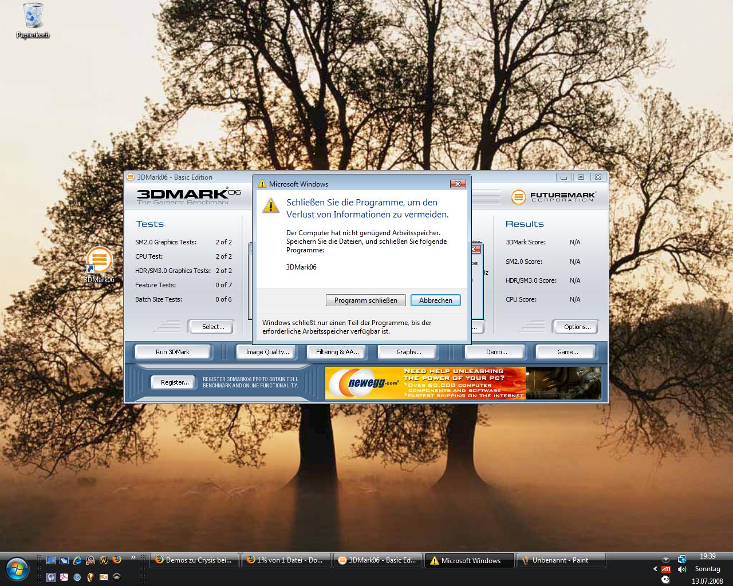Image resolution: width=733 pixels, height=586 pixels.
Task: Click the 'HDR/SM3.0 Score:' label
Action: [531, 280]
